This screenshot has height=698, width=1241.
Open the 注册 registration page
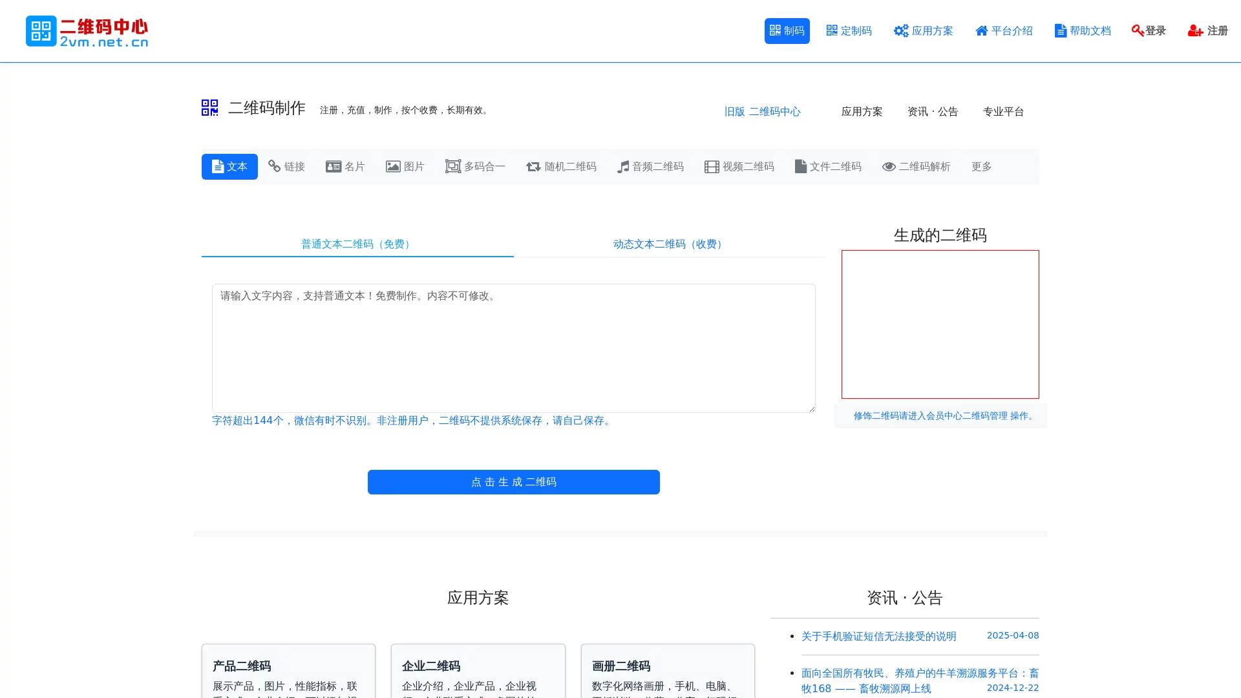pyautogui.click(x=1208, y=30)
